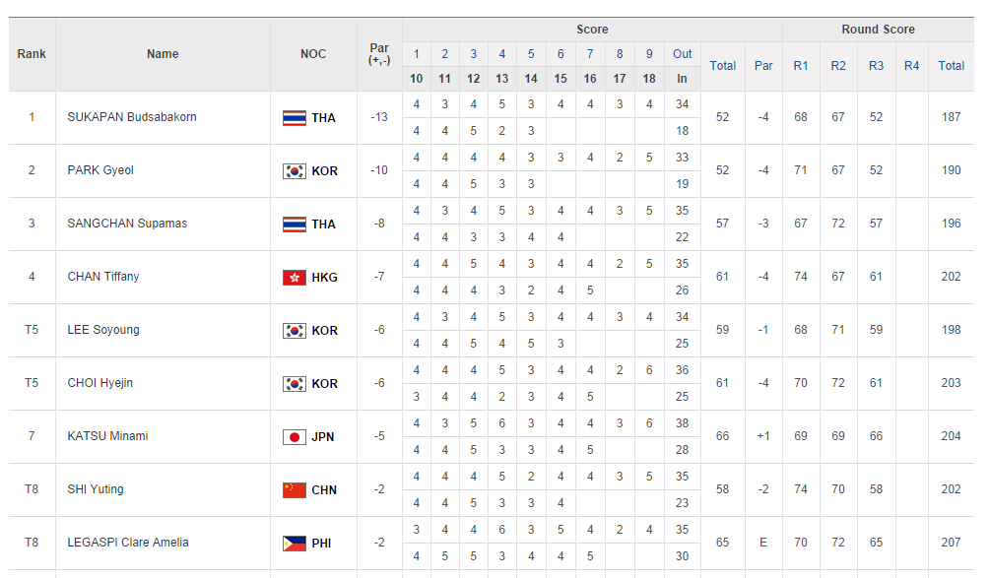Screen dimensions: 990x578
Task: Click the Name column header
Action: click(x=163, y=54)
